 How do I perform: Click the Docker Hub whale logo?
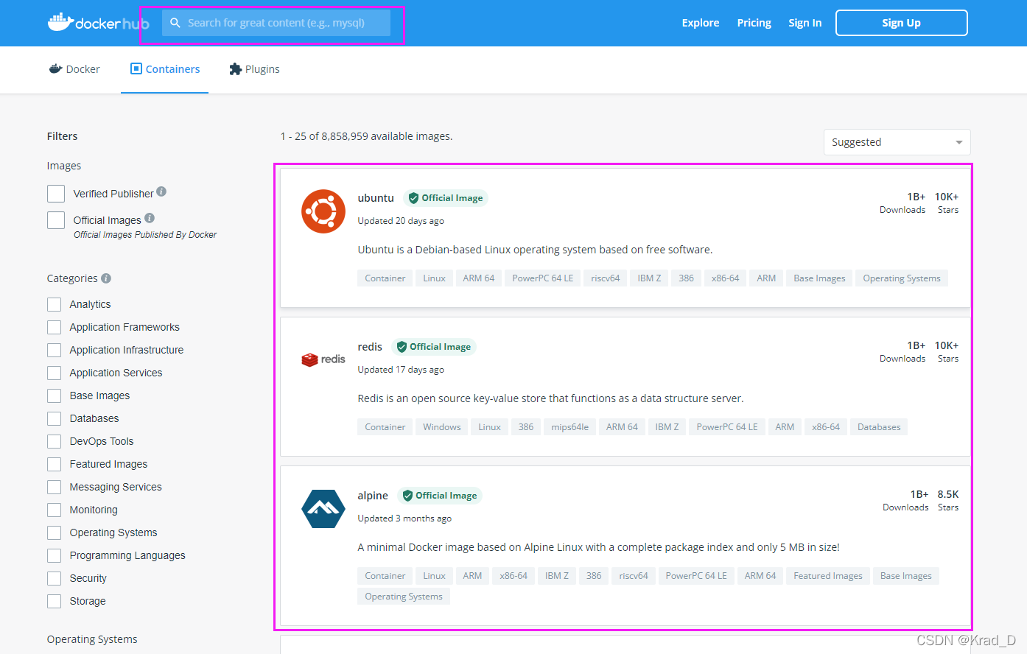[x=98, y=22]
